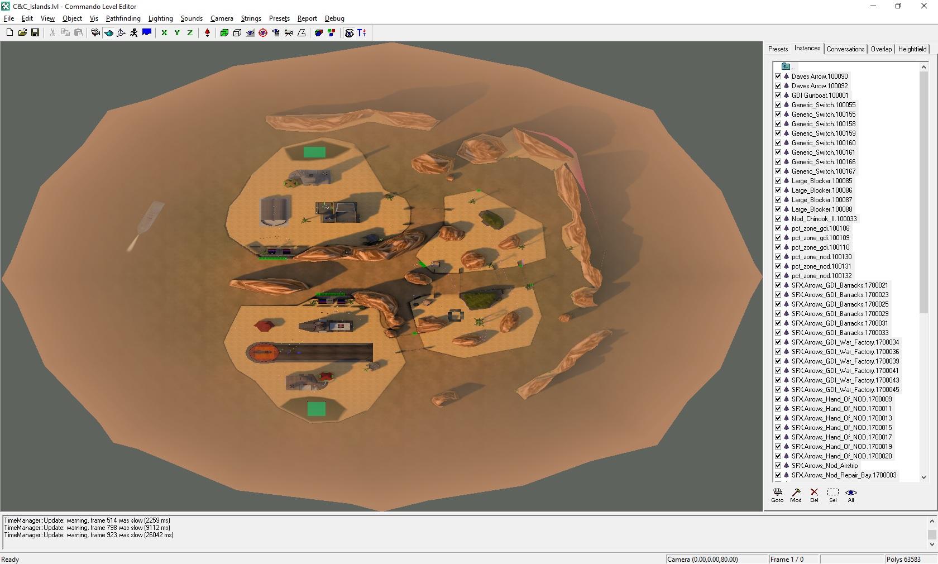Click the All eye button
This screenshot has width=938, height=564.
point(851,495)
